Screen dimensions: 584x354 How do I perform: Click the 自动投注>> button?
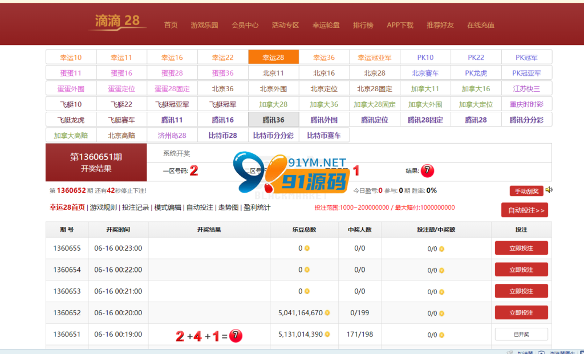[525, 210]
